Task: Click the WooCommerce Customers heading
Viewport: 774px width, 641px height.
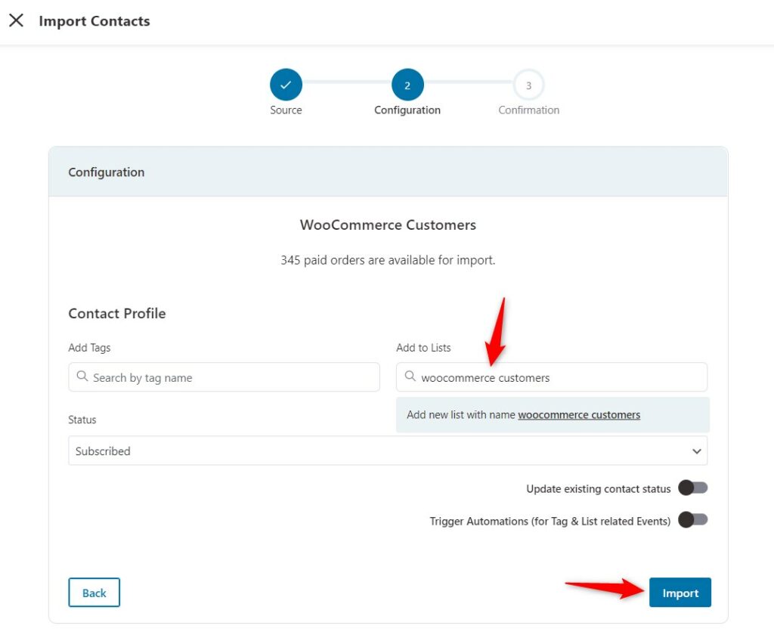Action: [388, 225]
